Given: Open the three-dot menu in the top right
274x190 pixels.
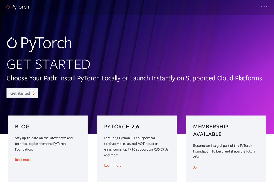Looking at the screenshot, I should tap(264, 6).
